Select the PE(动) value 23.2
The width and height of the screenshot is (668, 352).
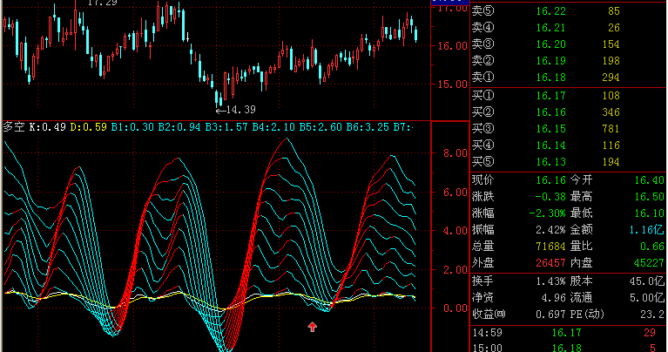tap(652, 315)
